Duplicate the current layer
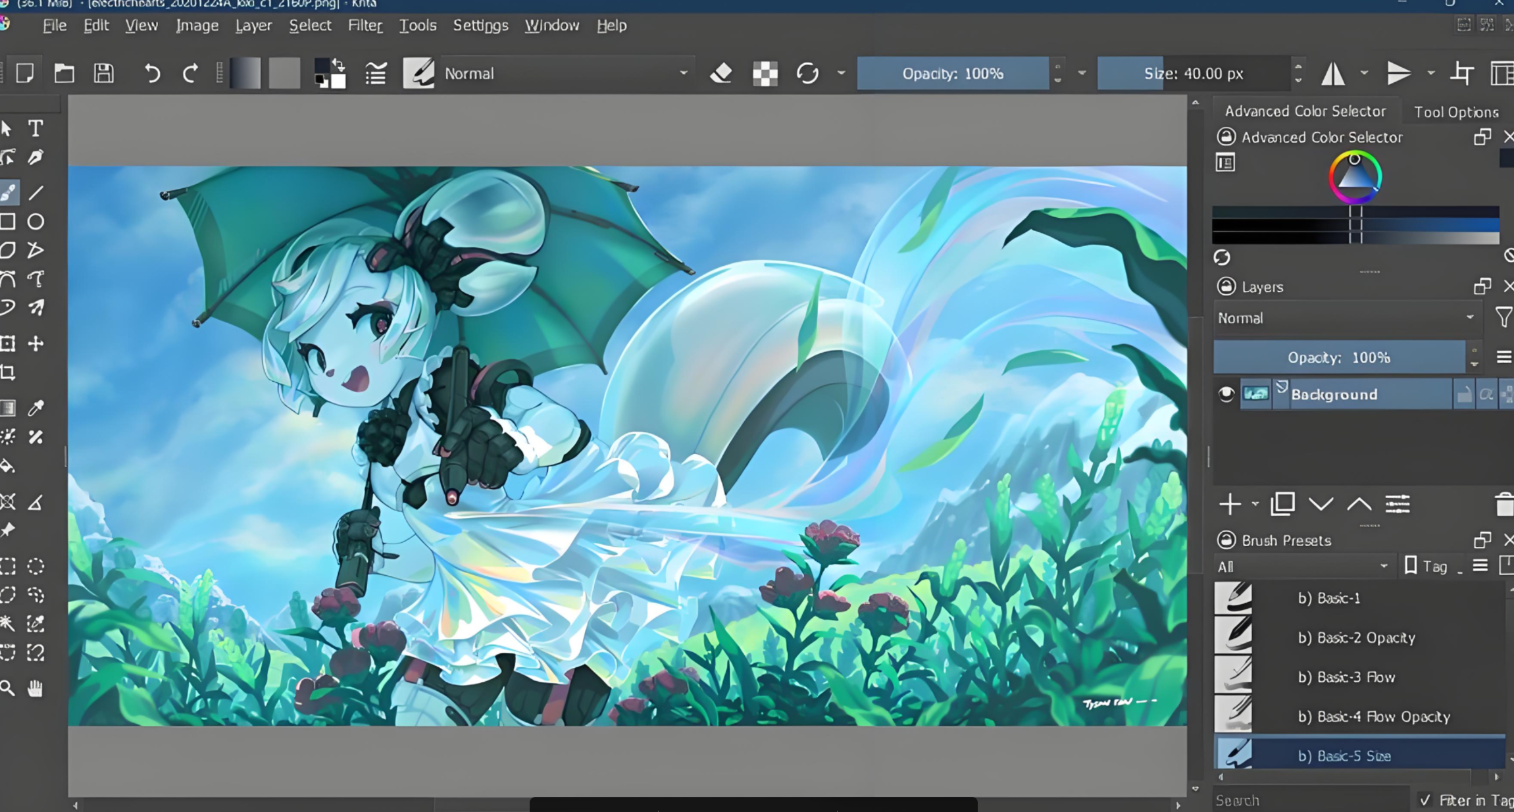This screenshot has height=812, width=1514. pos(1282,504)
